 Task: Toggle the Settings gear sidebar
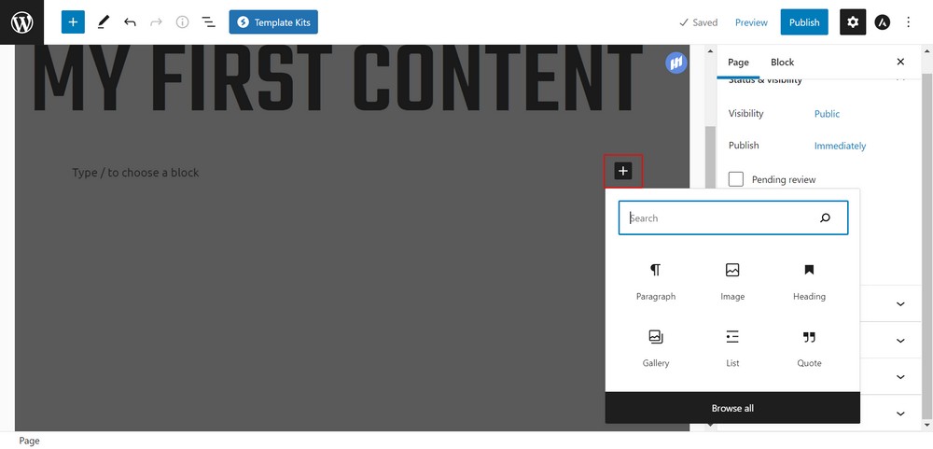(x=853, y=22)
